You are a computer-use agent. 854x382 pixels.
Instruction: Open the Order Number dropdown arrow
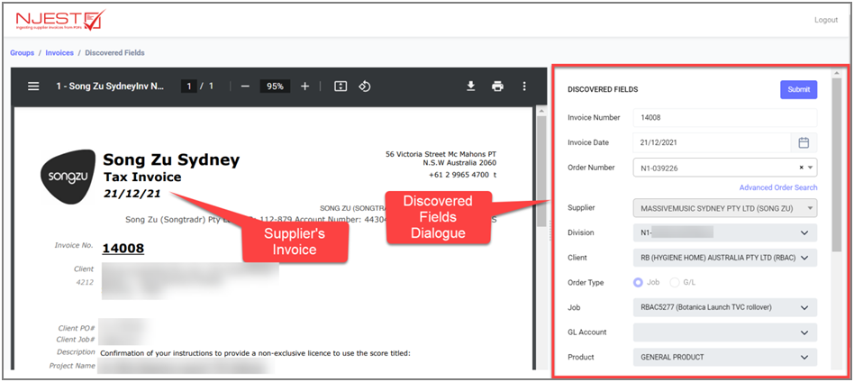pyautogui.click(x=811, y=168)
